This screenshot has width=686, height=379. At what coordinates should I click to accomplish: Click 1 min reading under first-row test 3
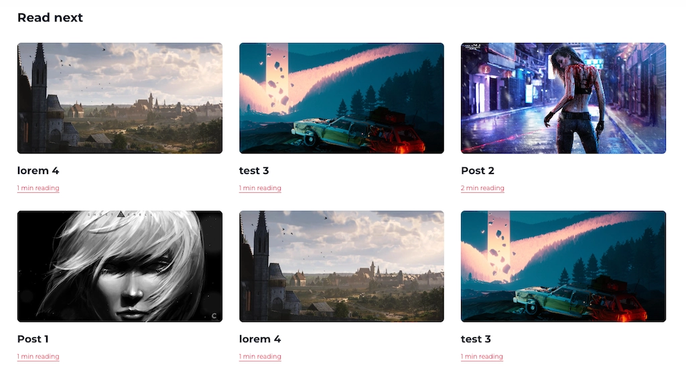point(260,188)
